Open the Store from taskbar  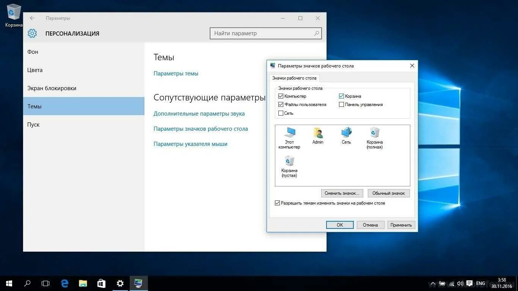click(101, 283)
